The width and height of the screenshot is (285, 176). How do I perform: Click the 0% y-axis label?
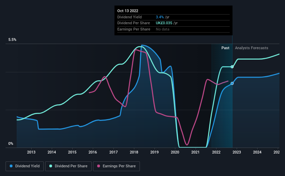pyautogui.click(x=11, y=143)
